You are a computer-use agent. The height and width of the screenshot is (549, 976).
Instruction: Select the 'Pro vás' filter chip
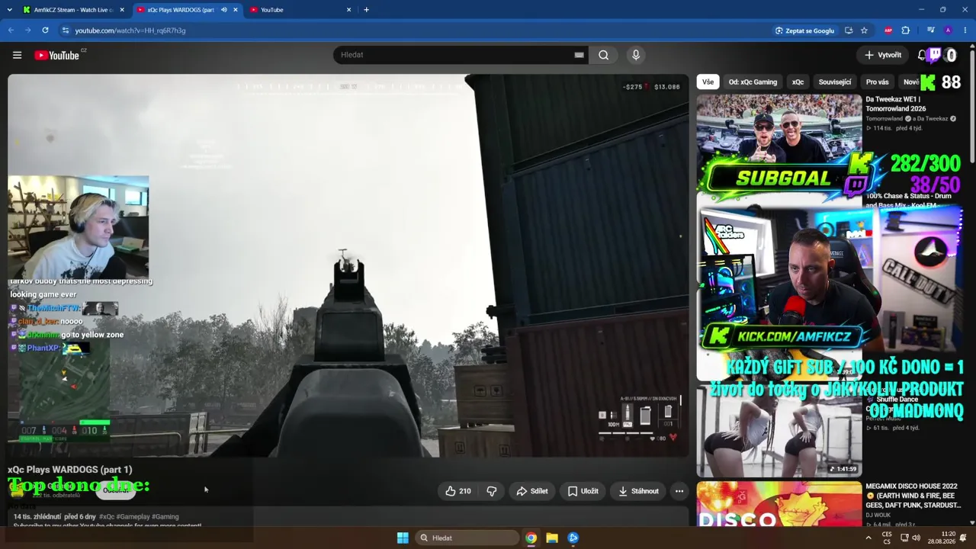[878, 82]
